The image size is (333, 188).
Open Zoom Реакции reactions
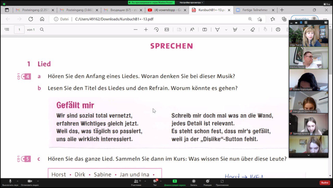click(x=208, y=183)
